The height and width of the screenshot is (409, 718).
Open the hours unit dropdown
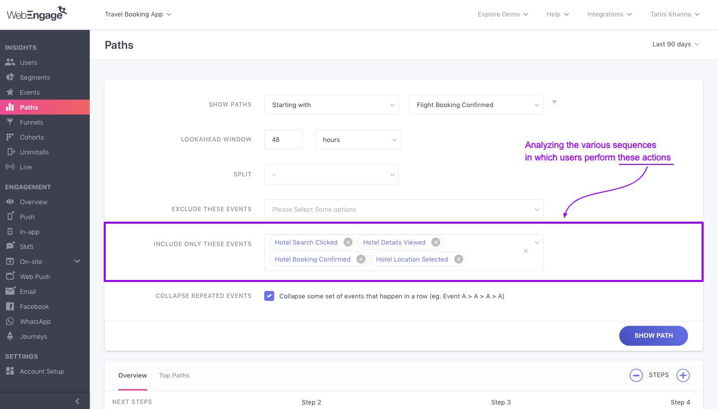point(358,139)
